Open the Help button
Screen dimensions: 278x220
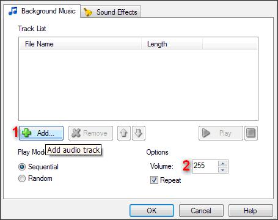pyautogui.click(x=251, y=211)
